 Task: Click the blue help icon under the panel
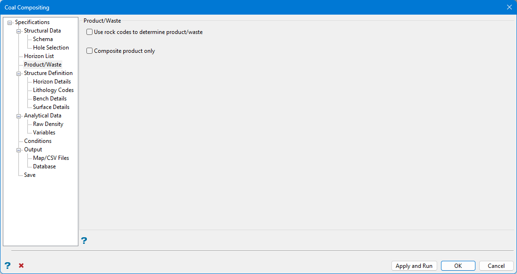click(84, 241)
